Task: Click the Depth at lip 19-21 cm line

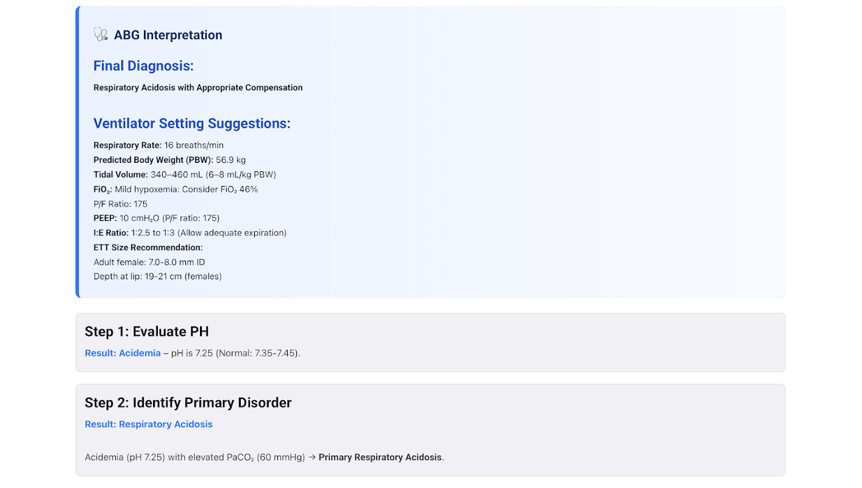Action: (x=158, y=277)
